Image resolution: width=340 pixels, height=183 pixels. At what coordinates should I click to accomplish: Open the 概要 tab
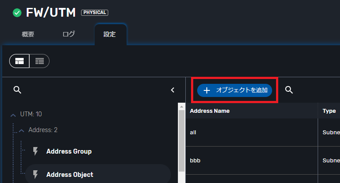tap(28, 34)
